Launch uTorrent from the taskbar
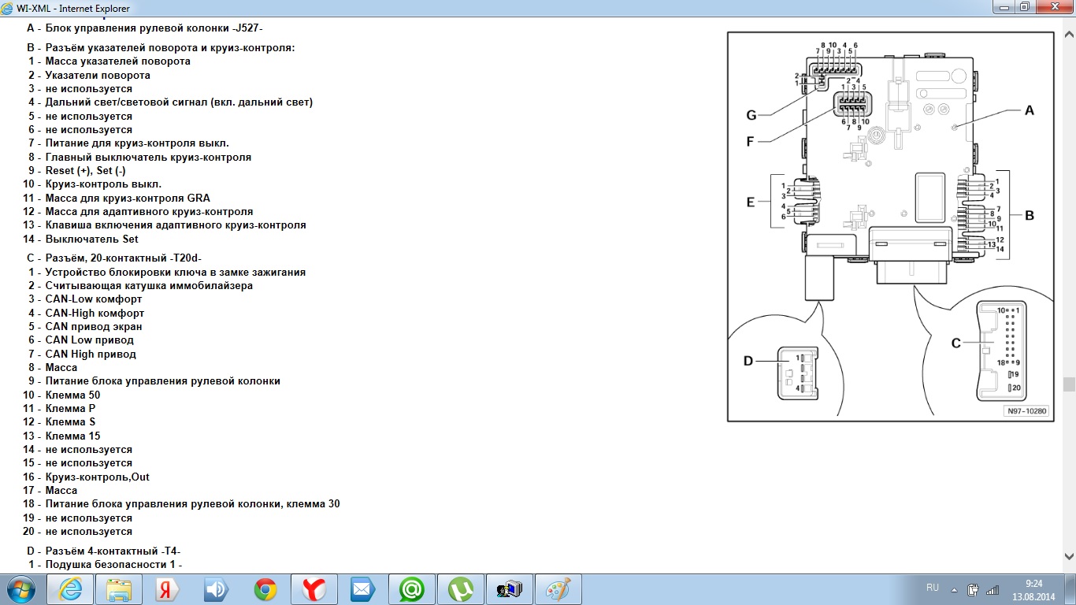 (x=460, y=589)
